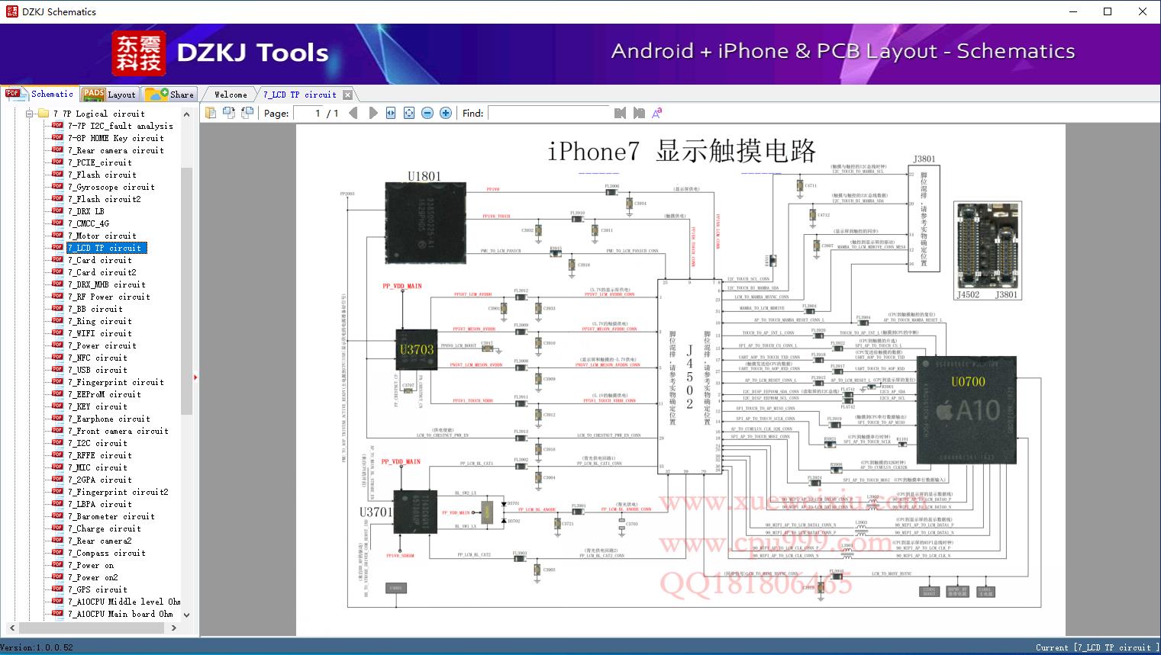1161x655 pixels.
Task: Fit the page to width
Action: pyautogui.click(x=391, y=113)
